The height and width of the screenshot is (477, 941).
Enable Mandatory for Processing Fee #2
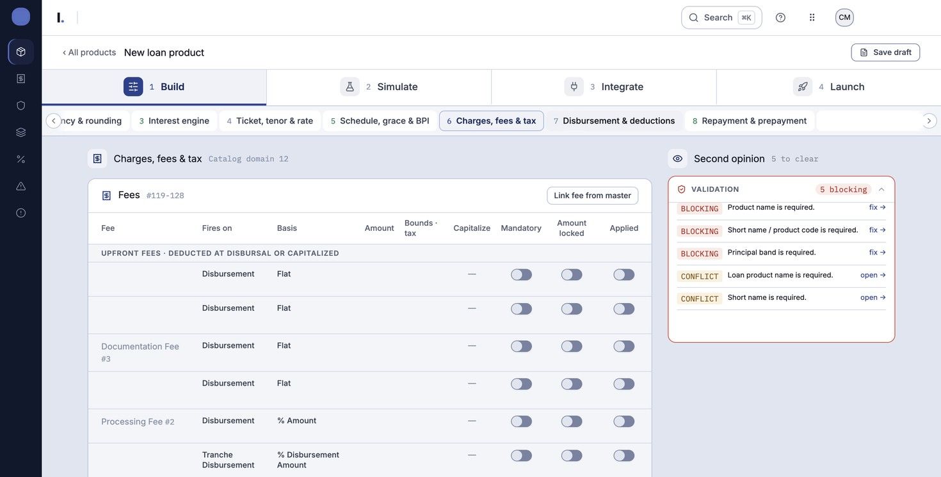521,421
